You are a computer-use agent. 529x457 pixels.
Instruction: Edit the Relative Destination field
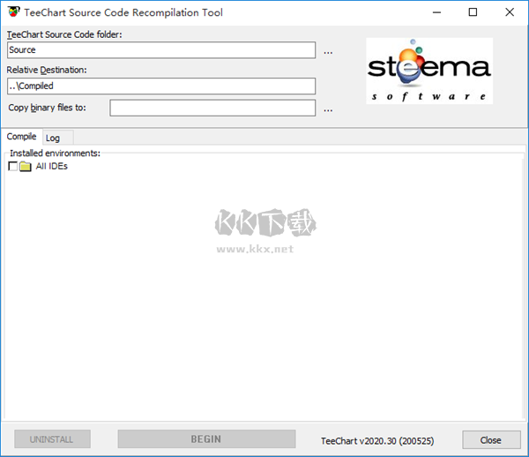pyautogui.click(x=161, y=86)
